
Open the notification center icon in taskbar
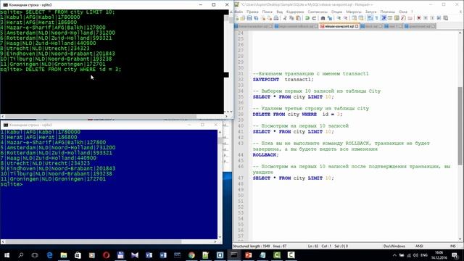tap(455, 255)
